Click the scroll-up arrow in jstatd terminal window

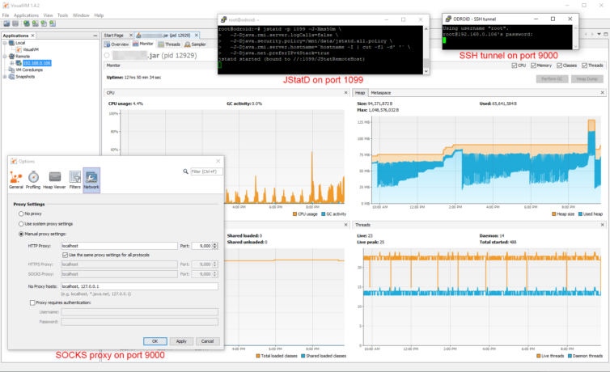tap(426, 29)
